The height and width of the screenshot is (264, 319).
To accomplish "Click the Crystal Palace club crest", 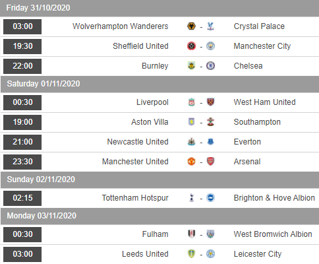I will click(210, 26).
